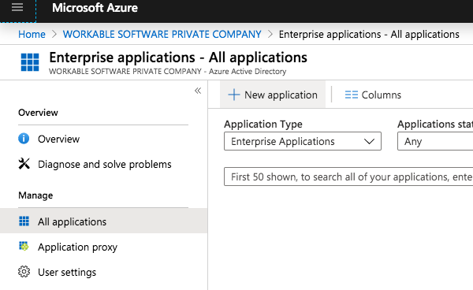473x290 pixels.
Task: Go to Home breadcrumb
Action: coord(32,35)
